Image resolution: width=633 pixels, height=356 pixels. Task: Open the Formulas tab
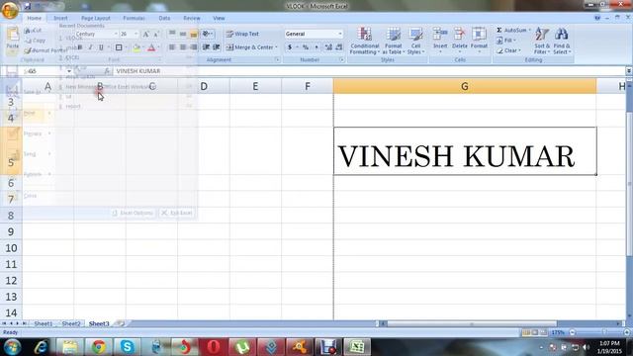135,18
